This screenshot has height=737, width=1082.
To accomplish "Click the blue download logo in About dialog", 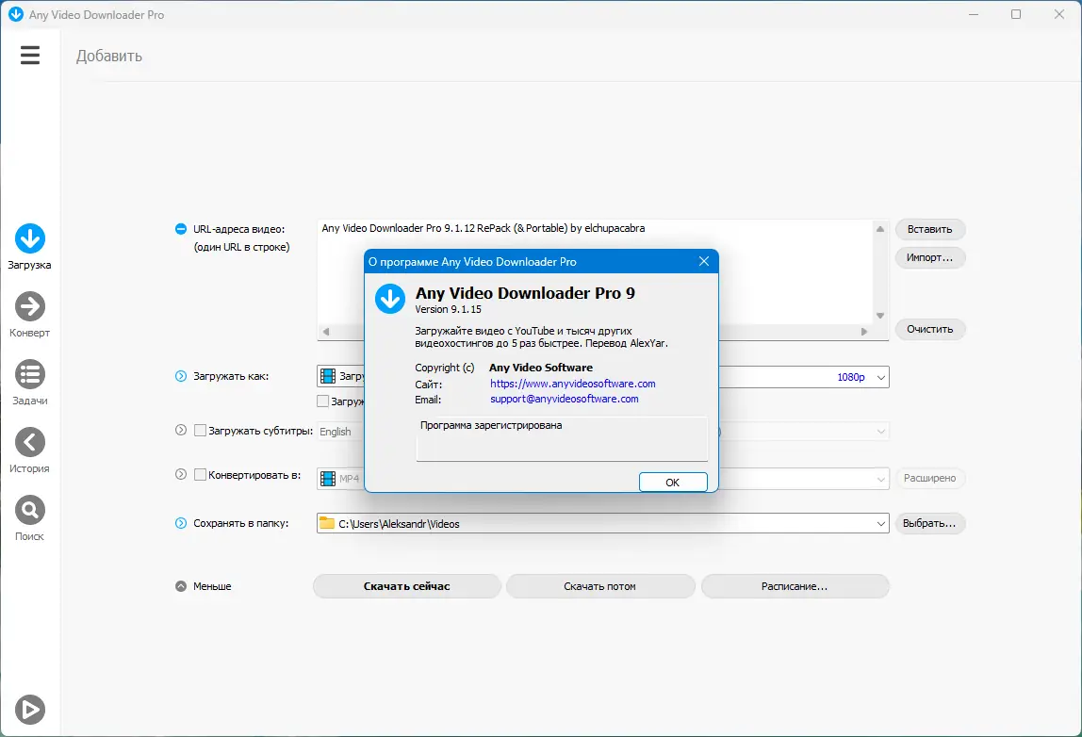I will point(390,298).
